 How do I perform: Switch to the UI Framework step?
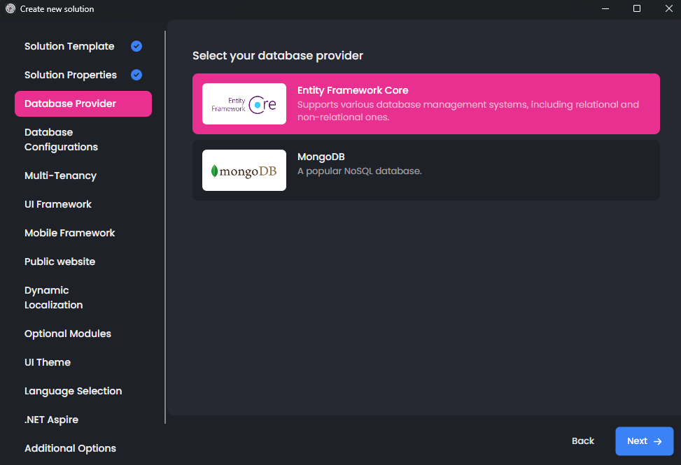tap(58, 204)
